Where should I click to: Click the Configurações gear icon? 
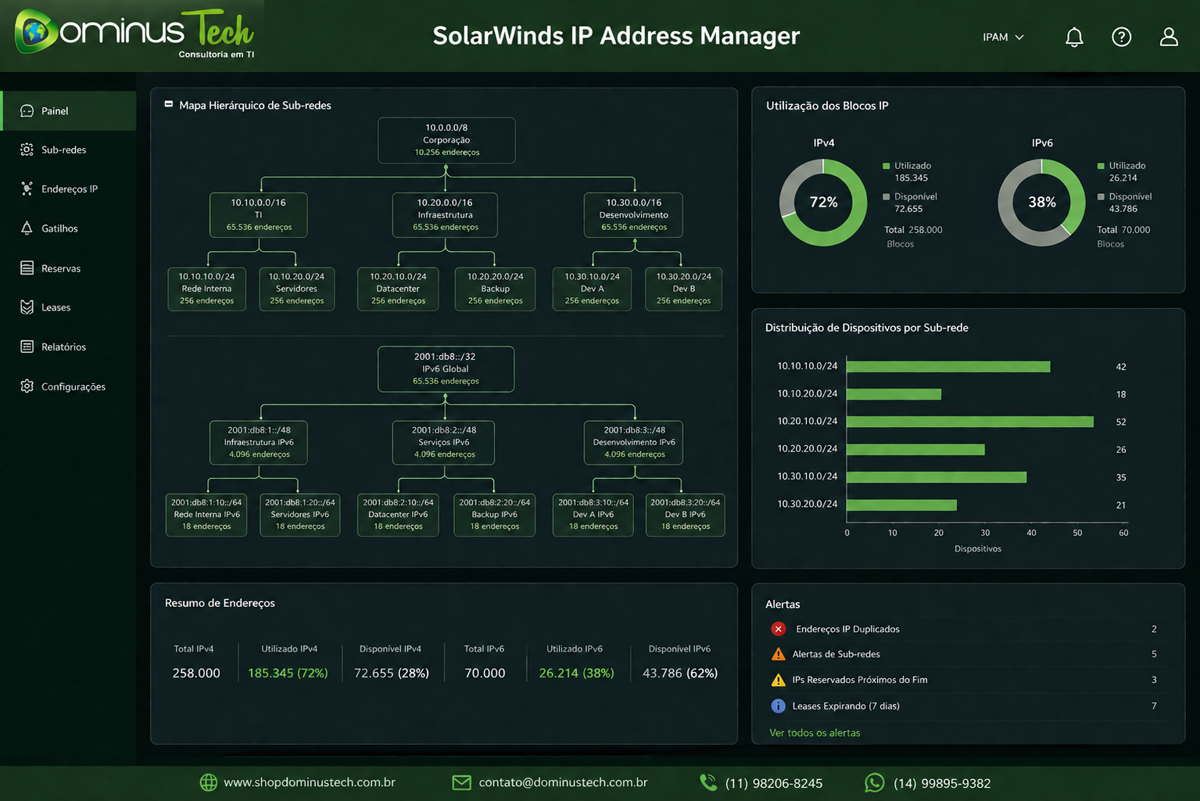[27, 386]
